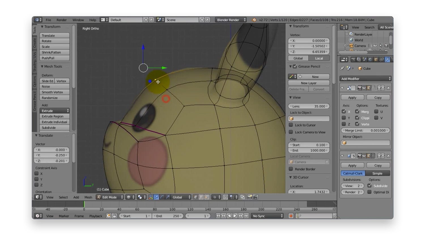Click the 3D manipulator toggle icon
This screenshot has height=251, width=425.
pos(150,197)
